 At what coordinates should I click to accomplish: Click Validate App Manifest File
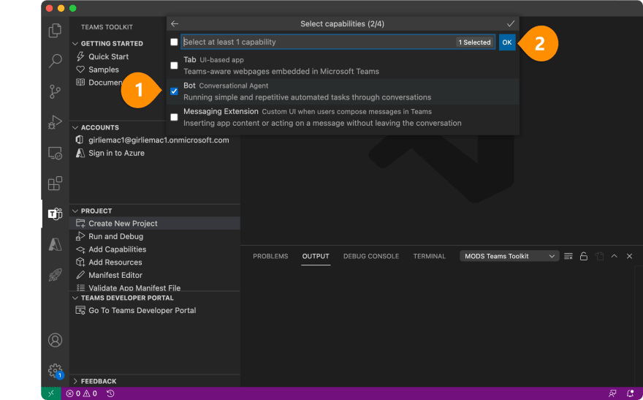134,288
